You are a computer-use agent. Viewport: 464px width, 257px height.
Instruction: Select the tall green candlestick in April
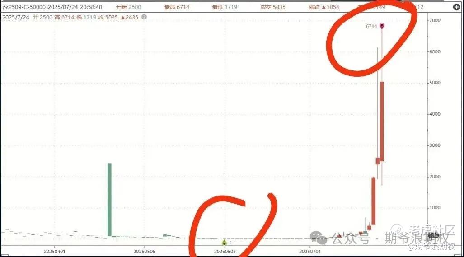109,200
